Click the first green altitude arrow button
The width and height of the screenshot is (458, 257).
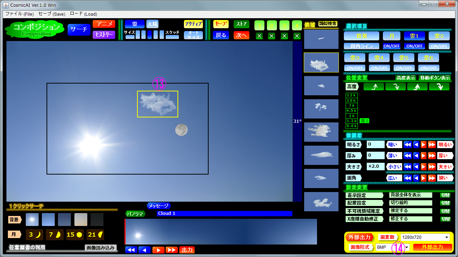point(374,87)
